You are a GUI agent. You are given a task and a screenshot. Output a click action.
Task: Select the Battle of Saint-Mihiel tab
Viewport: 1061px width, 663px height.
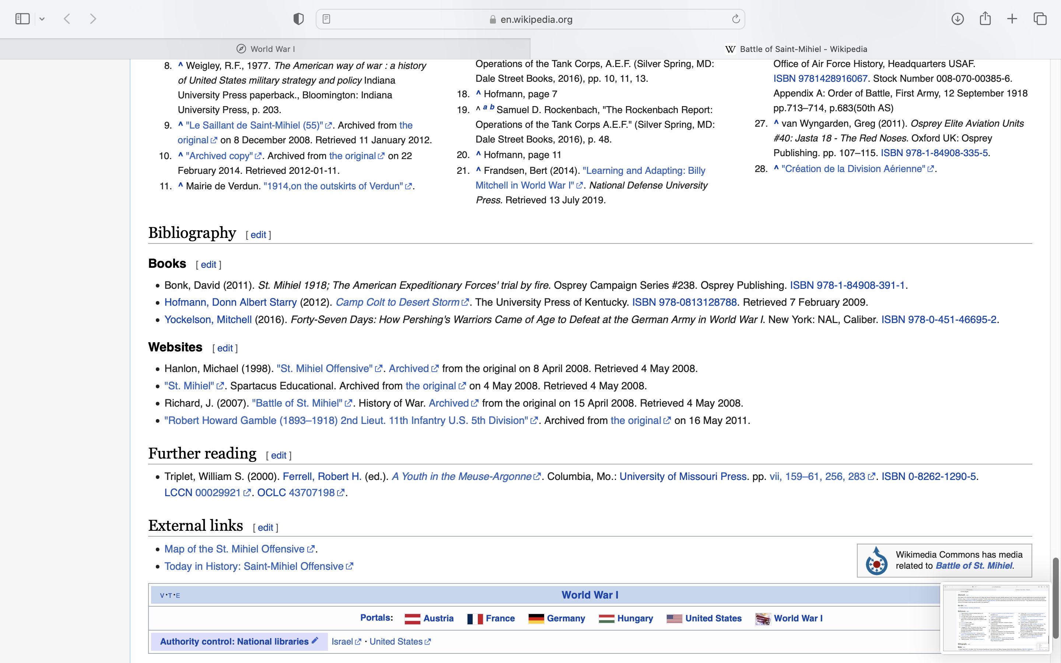(796, 49)
